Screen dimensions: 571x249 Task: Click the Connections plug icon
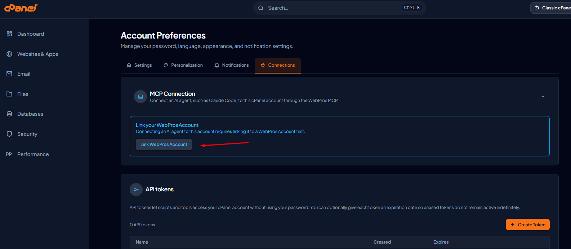point(263,65)
